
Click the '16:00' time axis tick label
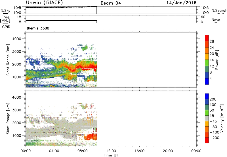[139, 151]
